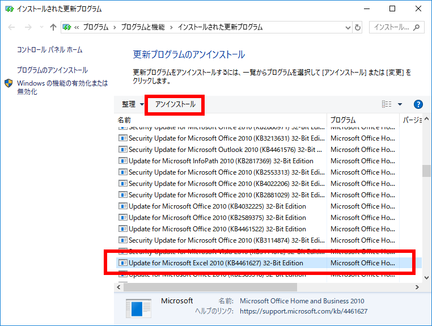Open the support.microsoft.com/kb/4461627 help link
The width and height of the screenshot is (432, 326).
(x=304, y=311)
